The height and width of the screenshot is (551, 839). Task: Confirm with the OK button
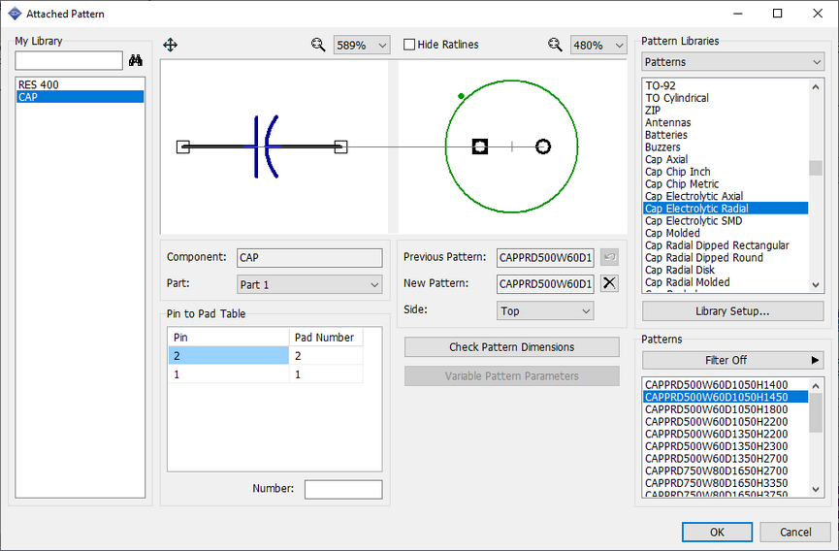pyautogui.click(x=717, y=532)
